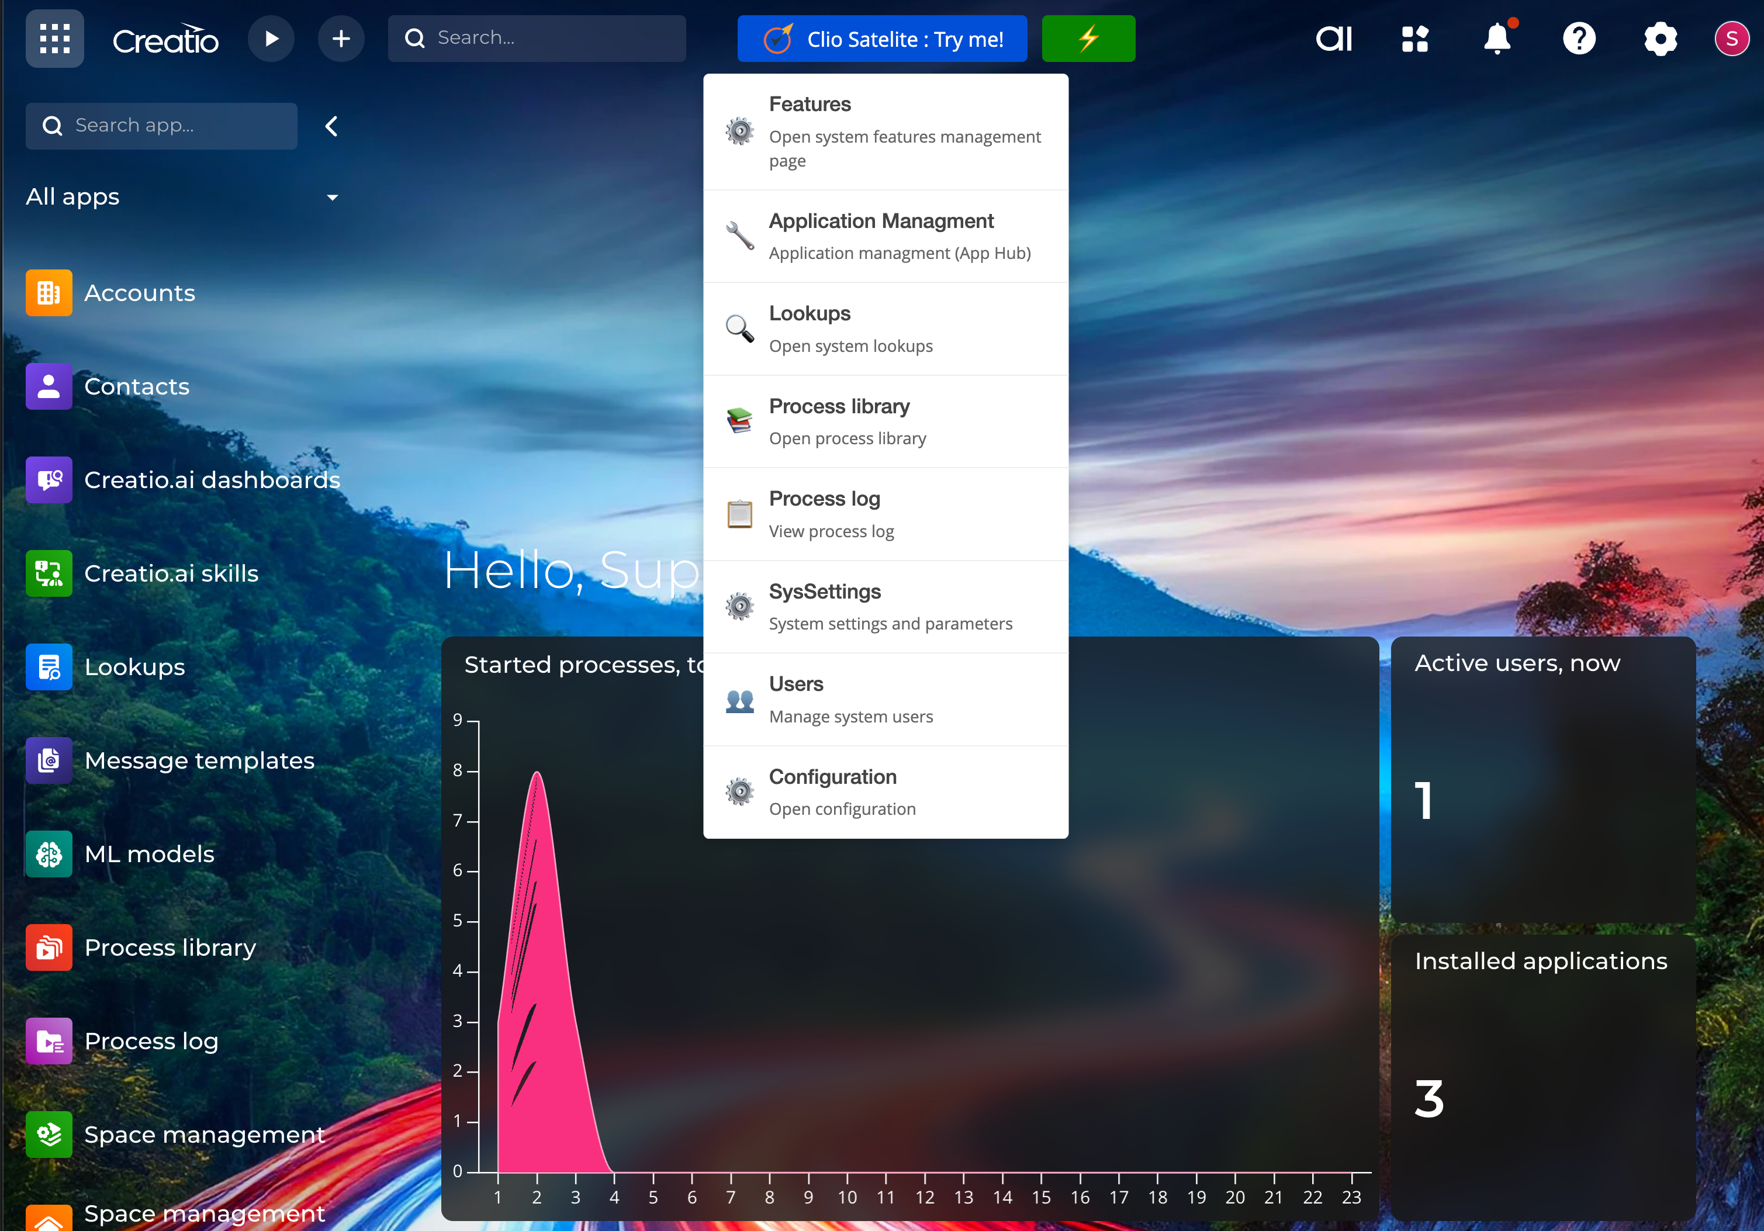Click the Creatio.ai skills label

[x=171, y=573]
